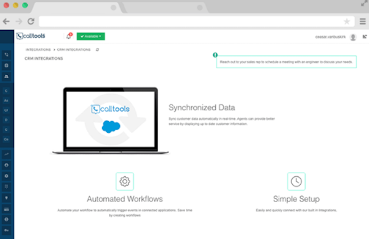This screenshot has height=239, width=369.
Task: Open the location pin sidebar icon
Action: [x=6, y=198]
